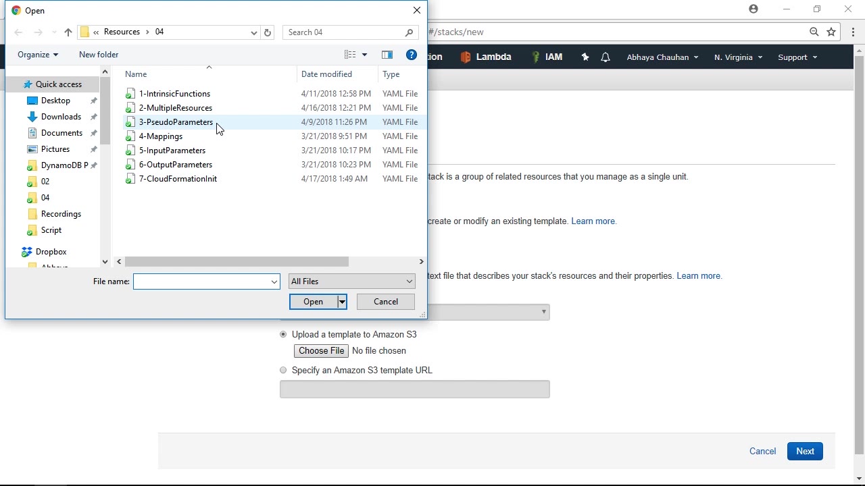Viewport: 865px width, 486px height.
Task: Open the recent locations dropdown arrow
Action: coord(54,32)
